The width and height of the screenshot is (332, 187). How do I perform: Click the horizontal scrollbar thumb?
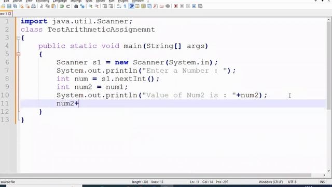tap(156, 175)
